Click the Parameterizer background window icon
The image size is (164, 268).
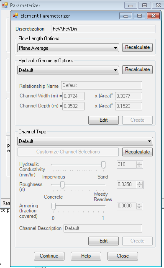click(5, 5)
